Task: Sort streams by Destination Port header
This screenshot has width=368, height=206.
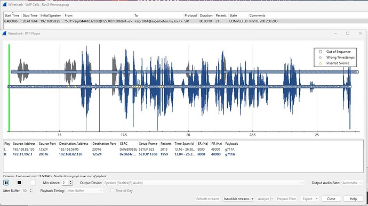Action: pyautogui.click(x=104, y=144)
